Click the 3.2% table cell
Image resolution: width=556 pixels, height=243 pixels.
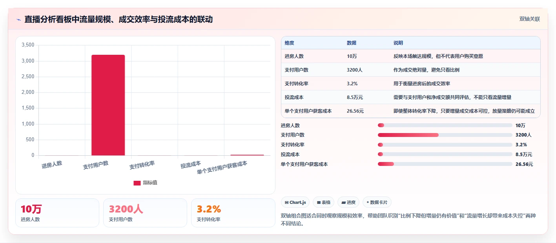(x=352, y=83)
